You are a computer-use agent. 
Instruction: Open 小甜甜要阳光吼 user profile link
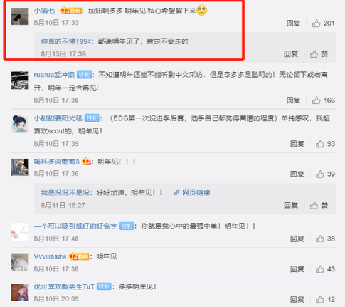[58, 118]
